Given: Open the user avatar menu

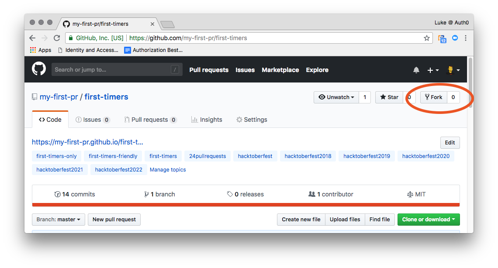Looking at the screenshot, I should click(x=453, y=70).
